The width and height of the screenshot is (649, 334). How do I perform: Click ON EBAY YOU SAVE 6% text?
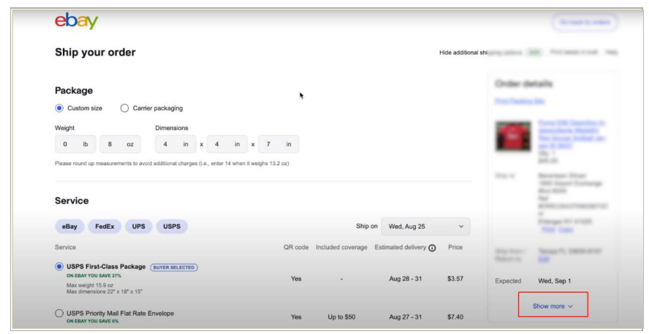[x=93, y=321]
